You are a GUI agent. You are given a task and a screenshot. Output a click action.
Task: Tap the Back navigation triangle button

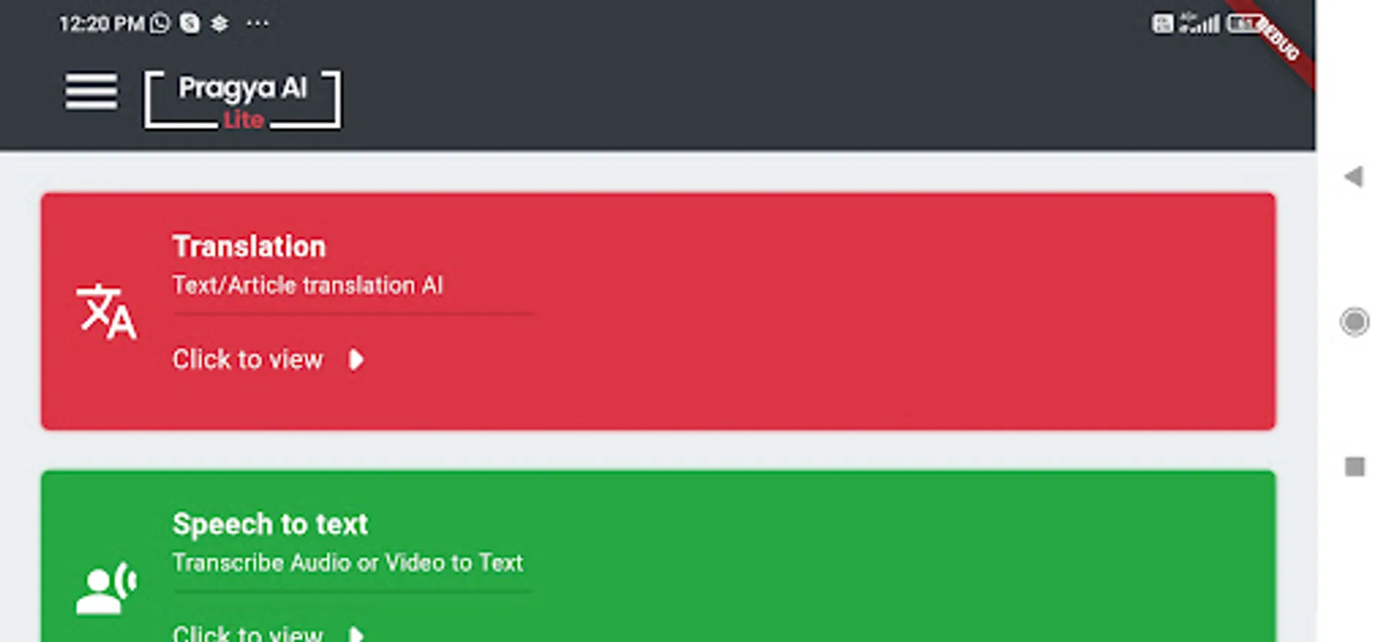coord(1353,177)
